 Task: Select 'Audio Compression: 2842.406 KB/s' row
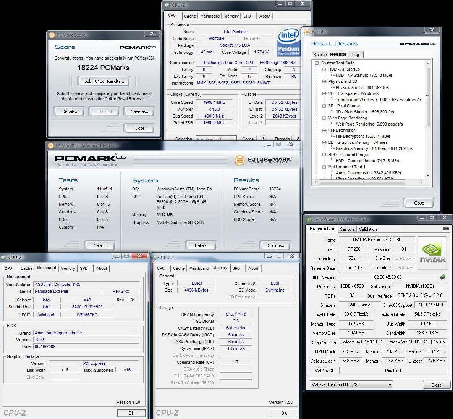[368, 173]
